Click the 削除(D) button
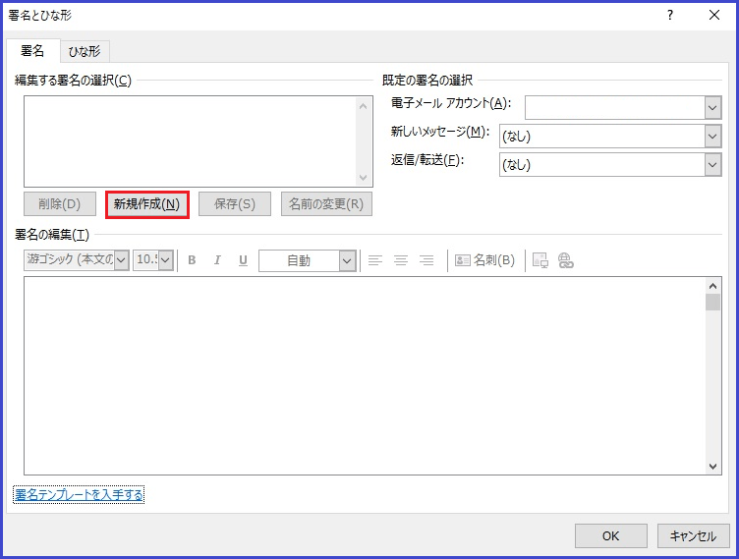 click(x=60, y=204)
